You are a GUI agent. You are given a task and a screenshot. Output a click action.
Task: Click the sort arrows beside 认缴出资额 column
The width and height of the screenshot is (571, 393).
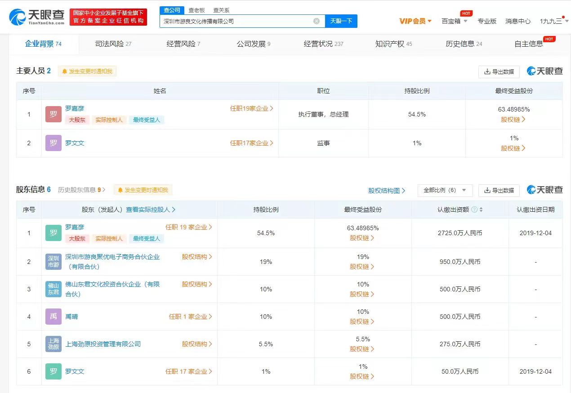tap(482, 209)
